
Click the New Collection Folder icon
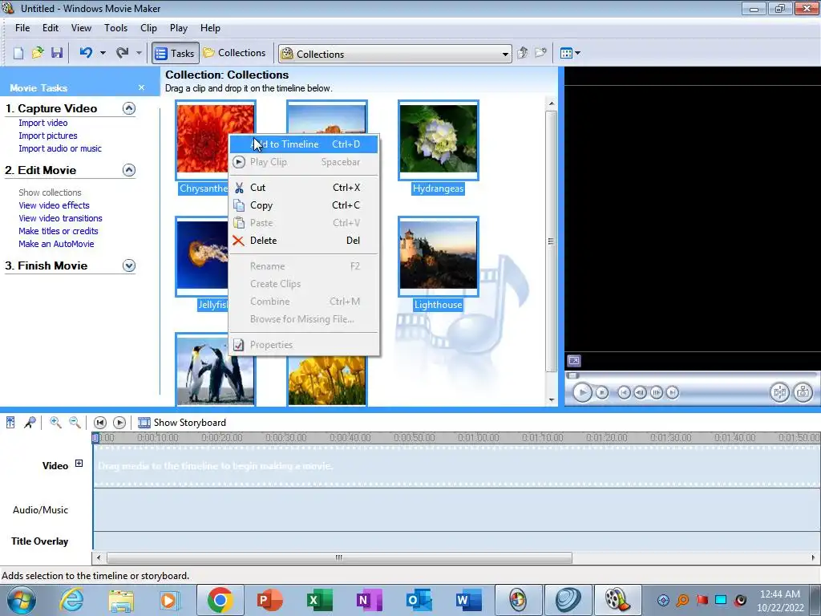[x=541, y=53]
